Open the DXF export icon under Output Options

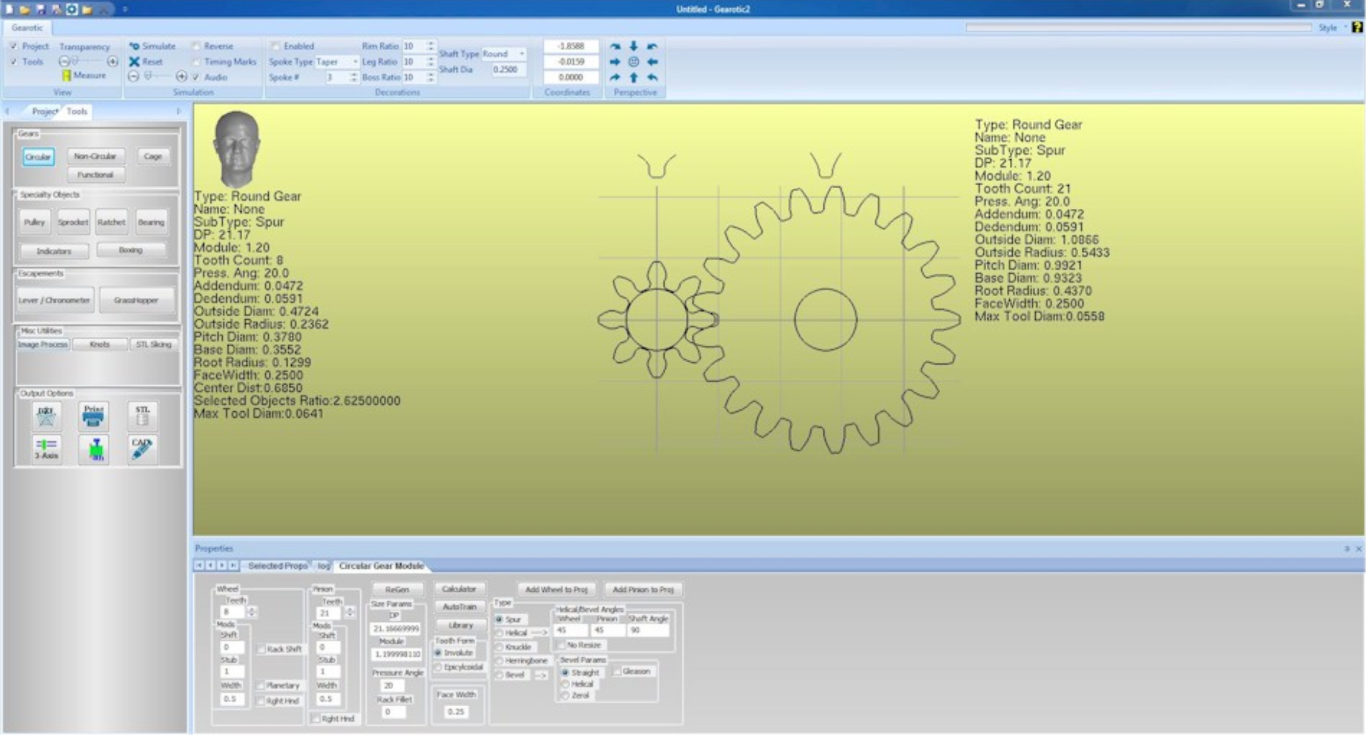45,415
